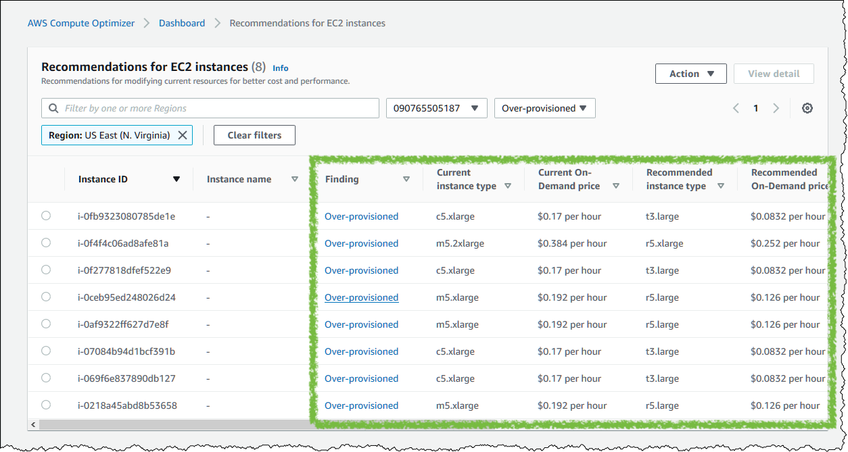Open AWS Compute Optimizer from the breadcrumb
The width and height of the screenshot is (848, 452).
pos(80,22)
